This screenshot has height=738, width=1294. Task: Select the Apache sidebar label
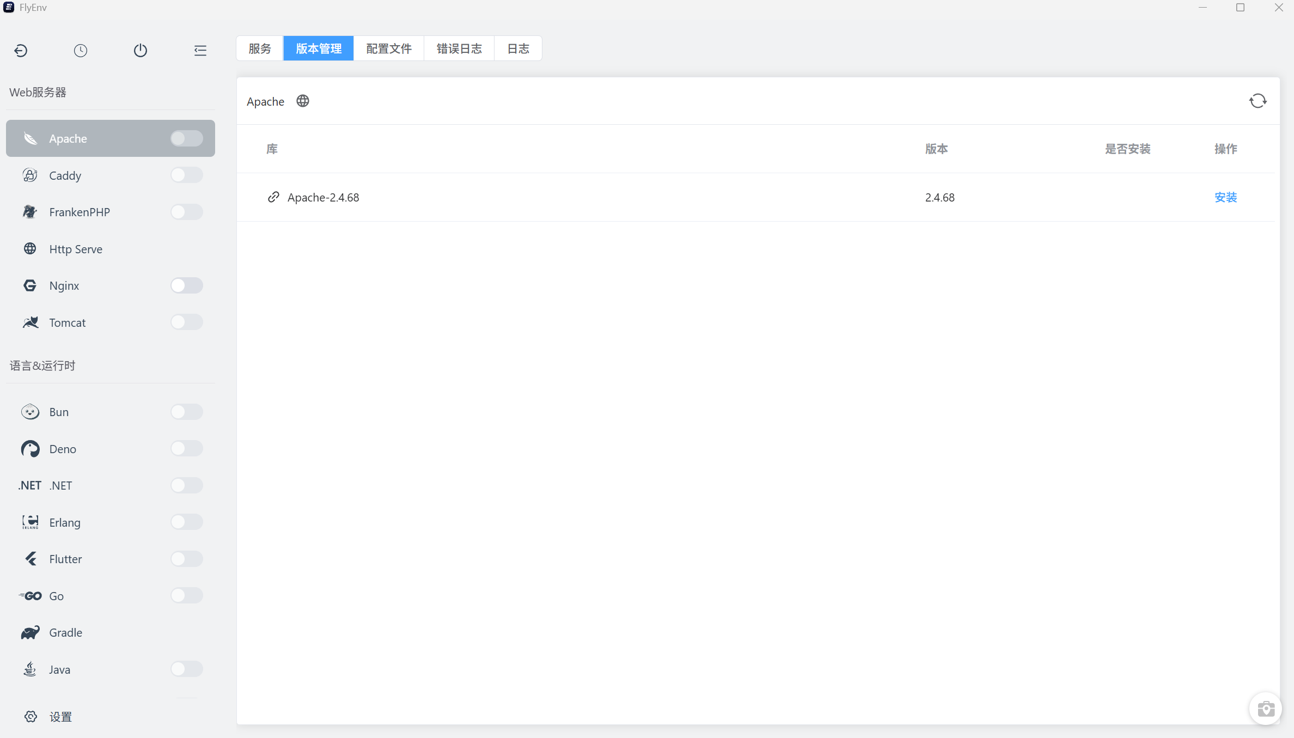68,138
